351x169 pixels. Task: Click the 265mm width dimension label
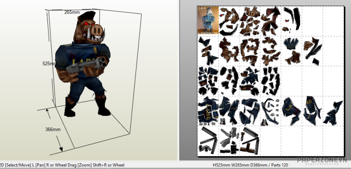pos(72,12)
